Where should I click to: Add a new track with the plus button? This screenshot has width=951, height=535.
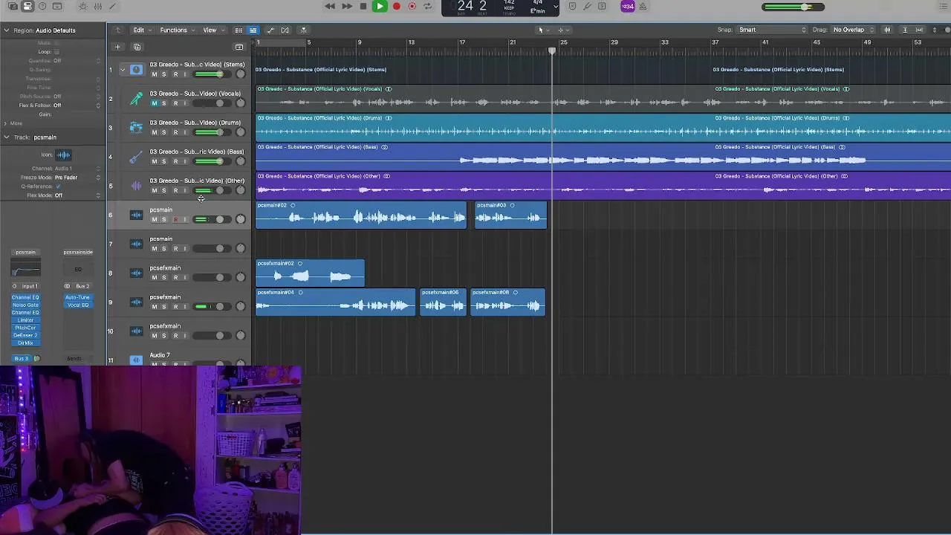[x=117, y=47]
